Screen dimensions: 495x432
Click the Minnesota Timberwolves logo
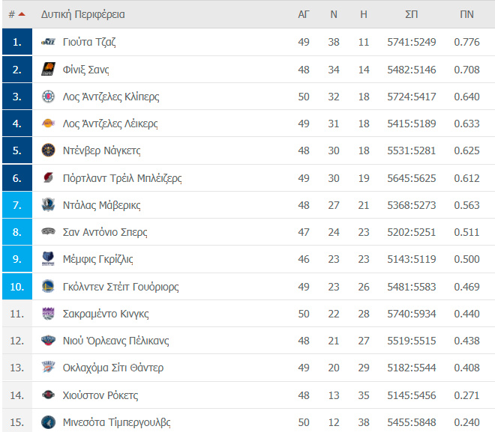pyautogui.click(x=48, y=422)
